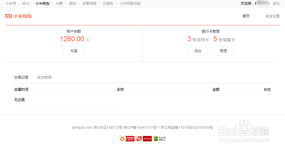
Task: Click the 名称 column header
Action: pos(120,89)
